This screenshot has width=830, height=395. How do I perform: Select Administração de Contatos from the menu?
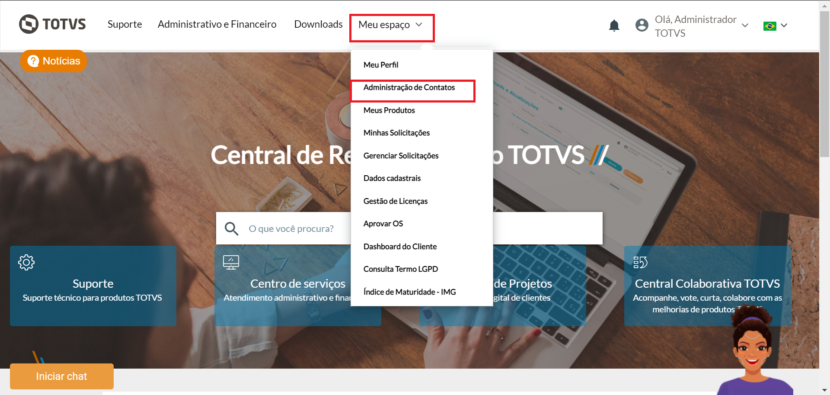[409, 87]
